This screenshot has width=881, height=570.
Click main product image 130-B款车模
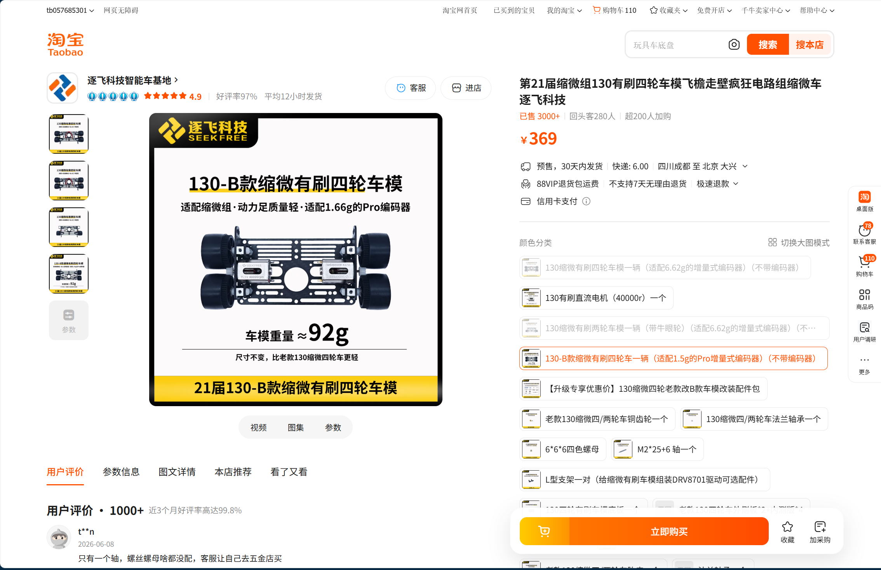(x=296, y=259)
